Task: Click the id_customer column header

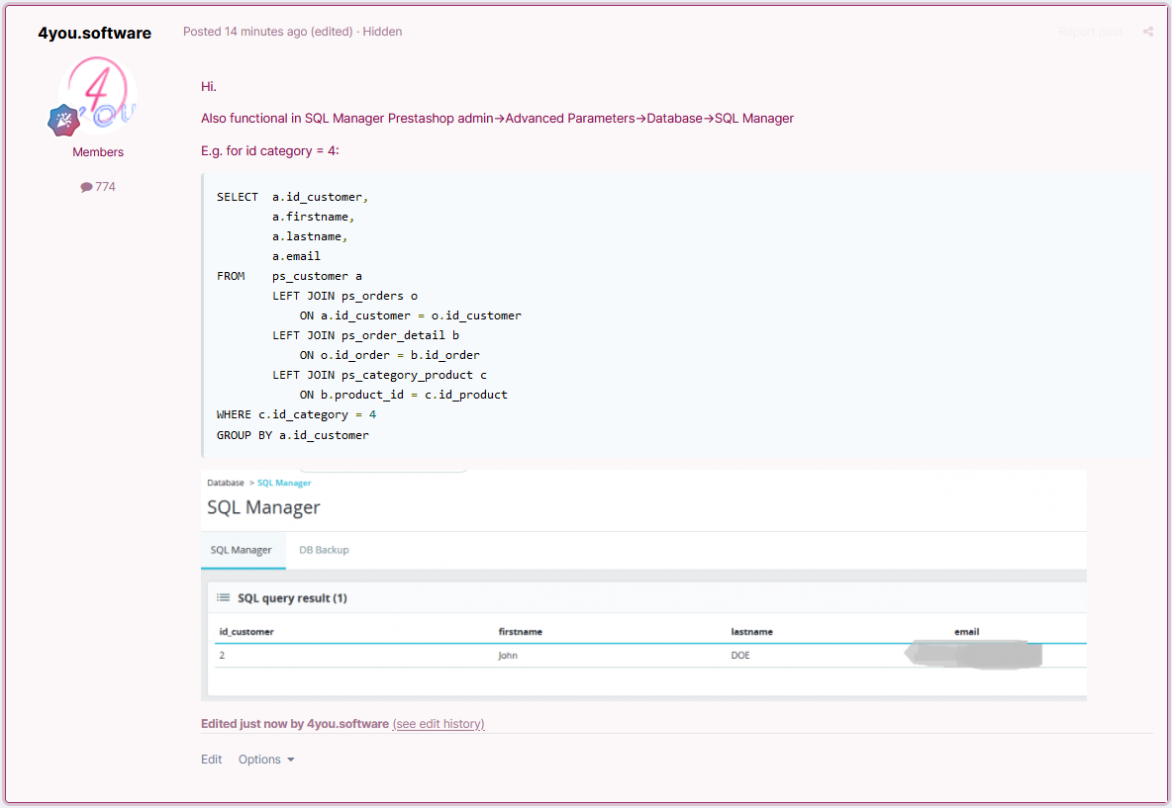Action: pyautogui.click(x=246, y=632)
